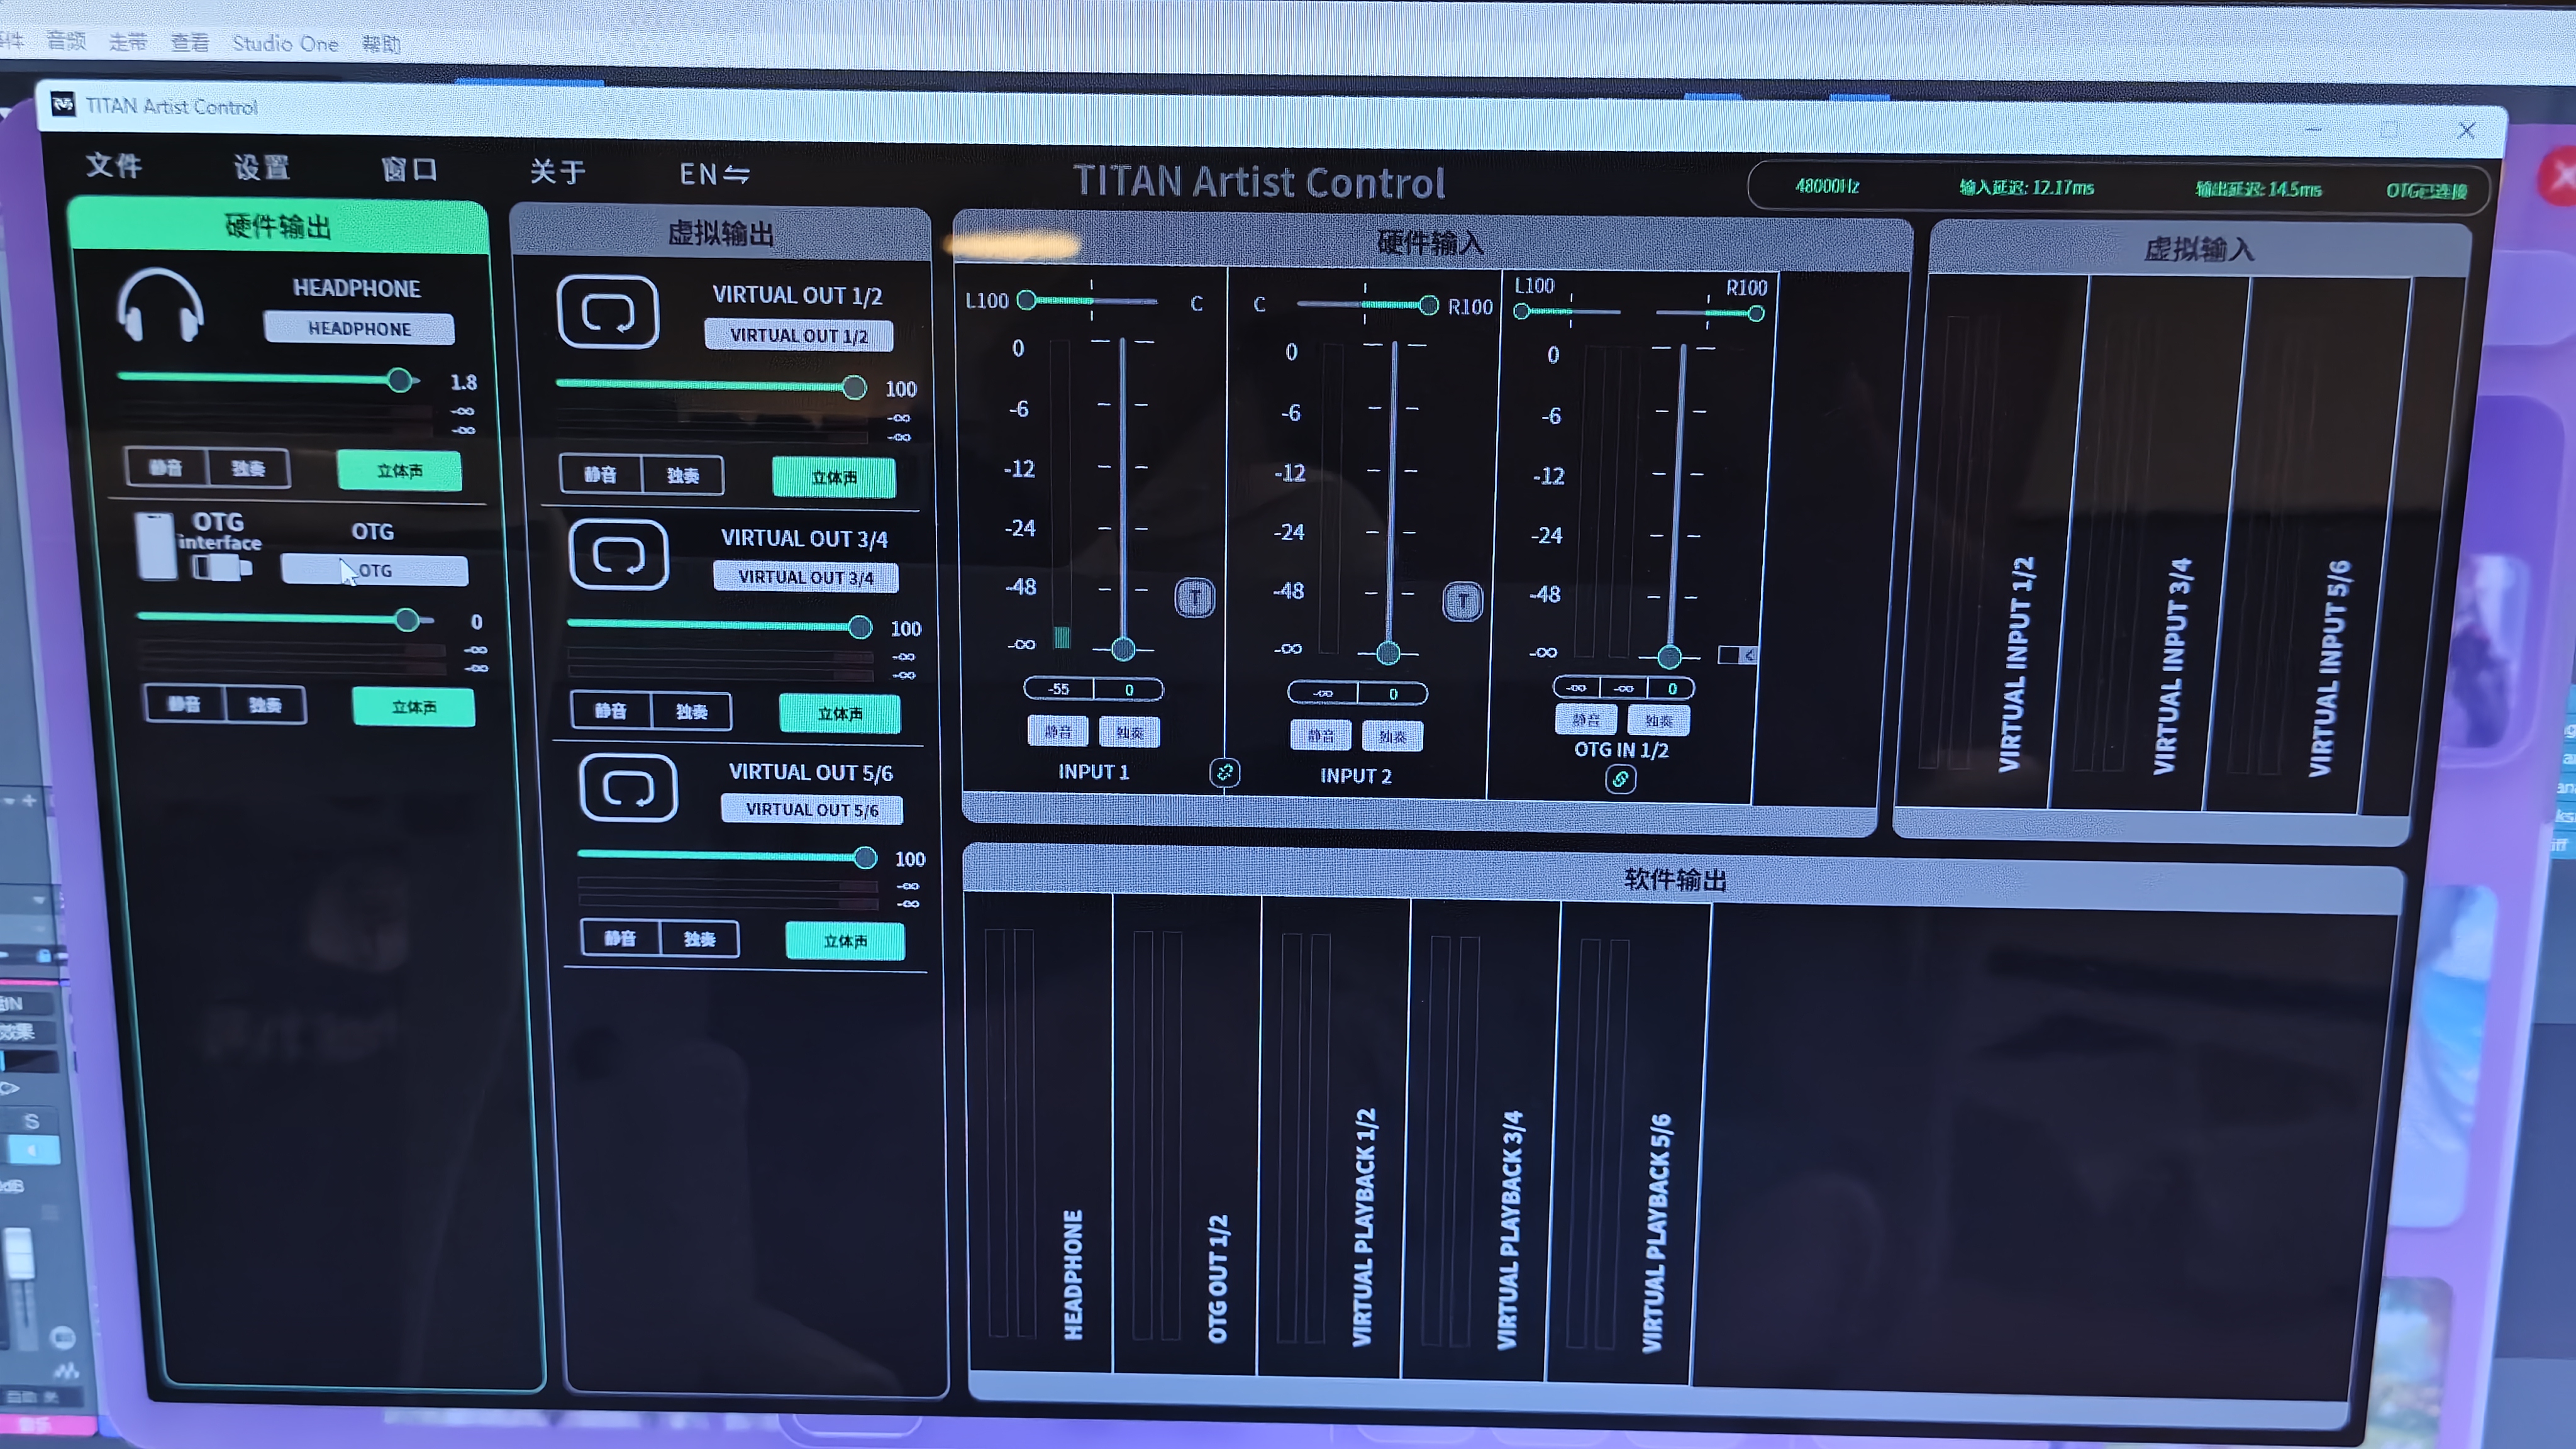Open the VIRTUAL OUT 3/4 selector field
This screenshot has width=2576, height=1449.
pyautogui.click(x=806, y=577)
